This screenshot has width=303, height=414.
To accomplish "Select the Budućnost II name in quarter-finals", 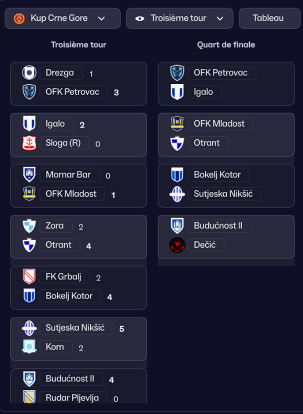I will click(x=218, y=226).
